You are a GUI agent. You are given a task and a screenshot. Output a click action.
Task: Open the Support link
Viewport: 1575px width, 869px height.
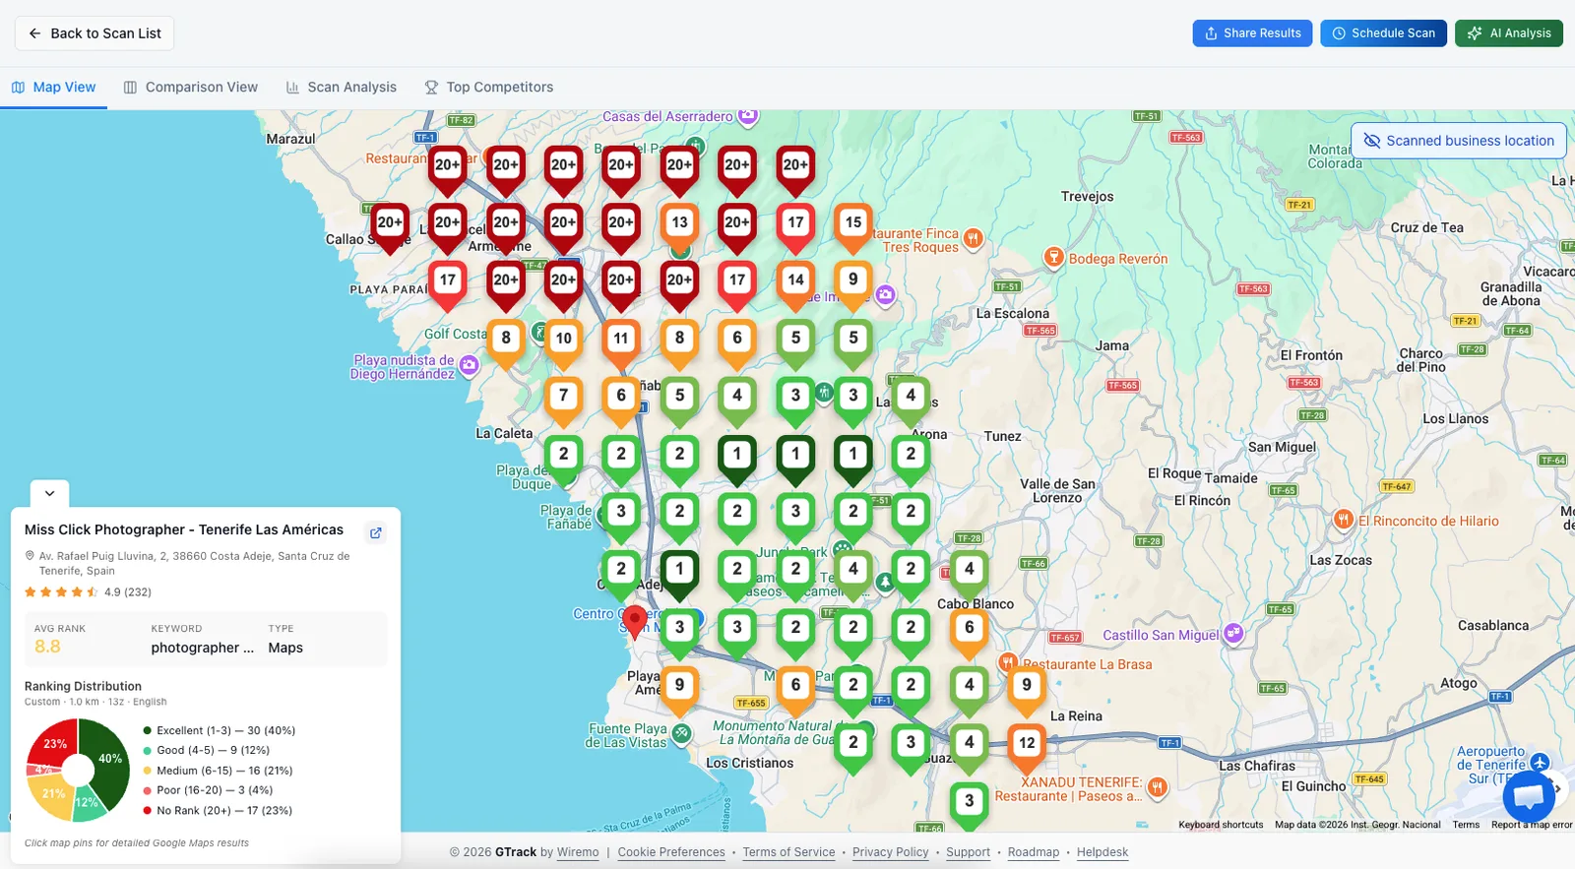pyautogui.click(x=969, y=852)
